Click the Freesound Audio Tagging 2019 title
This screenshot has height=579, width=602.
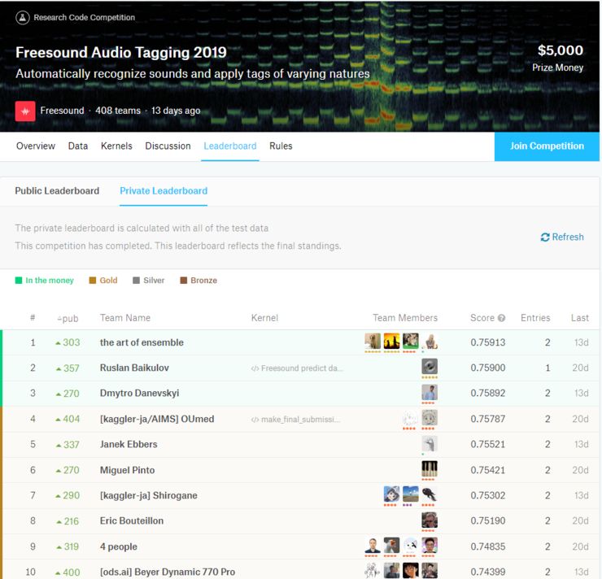point(121,53)
